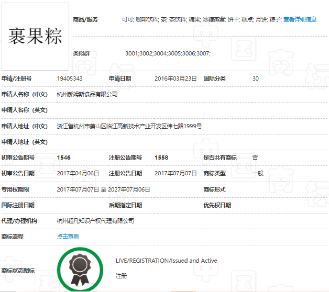Image resolution: width=329 pixels, height=292 pixels.
Task: Click the 国际注册日期 label
Action: (x=18, y=205)
